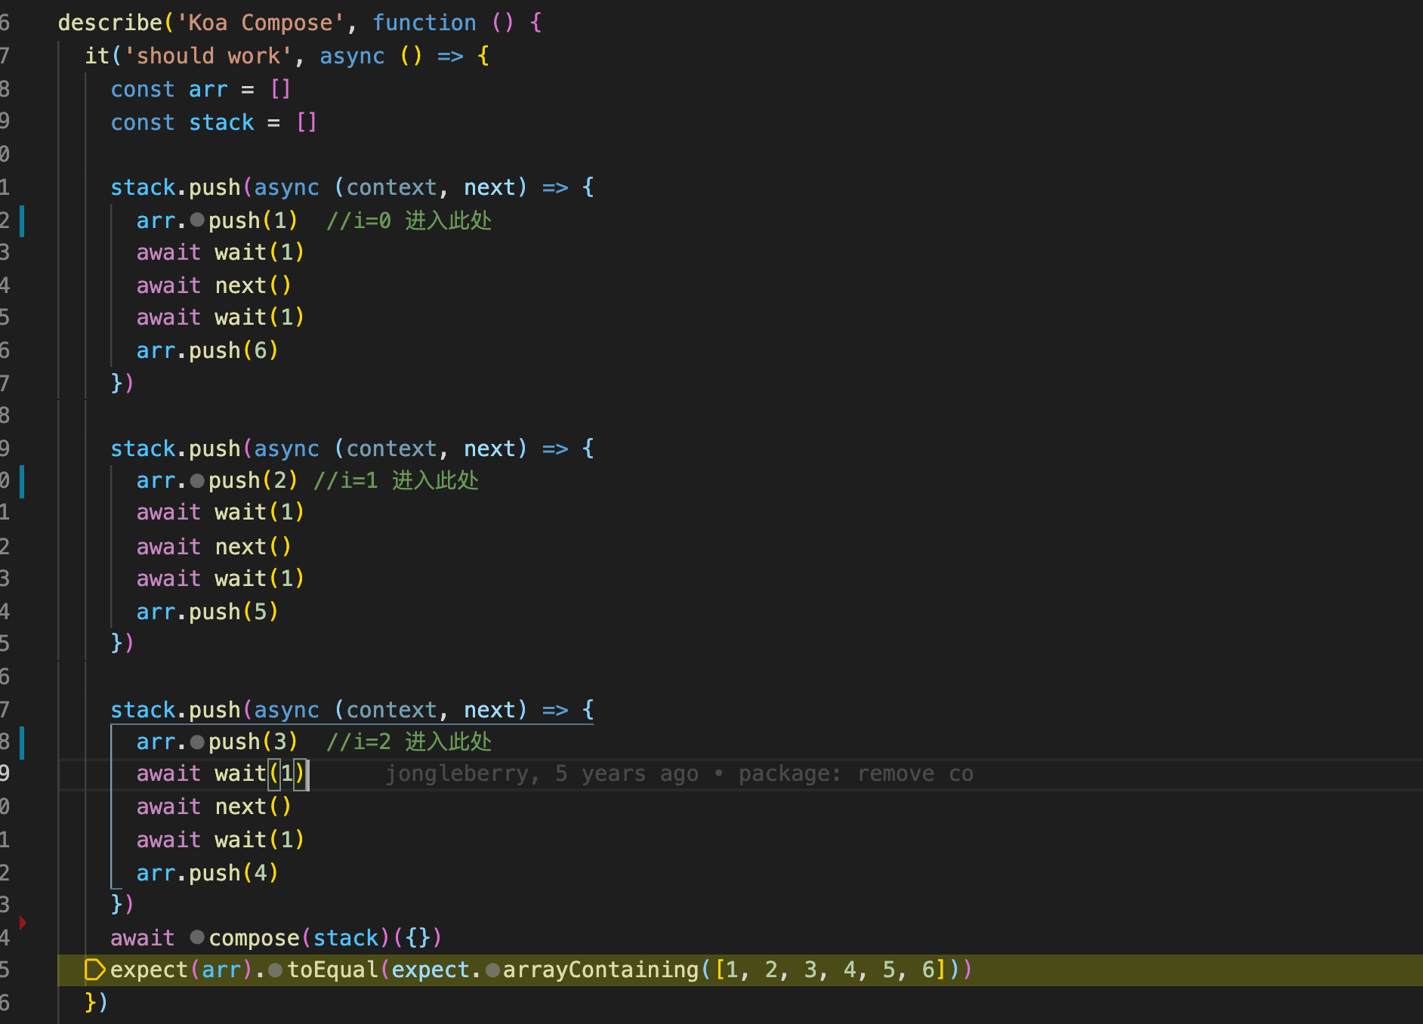The height and width of the screenshot is (1024, 1423).
Task: Click 'await wait(1)' on the git blame line
Action: [x=221, y=774]
